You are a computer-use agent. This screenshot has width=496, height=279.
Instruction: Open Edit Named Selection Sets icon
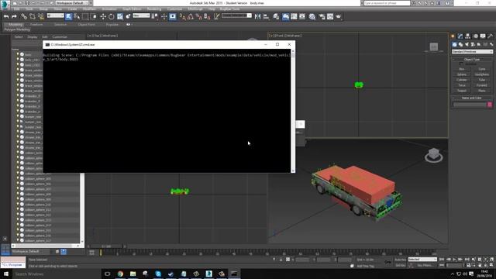pos(216,16)
